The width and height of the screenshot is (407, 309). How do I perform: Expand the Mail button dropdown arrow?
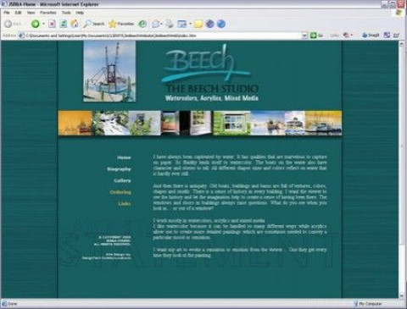(161, 24)
